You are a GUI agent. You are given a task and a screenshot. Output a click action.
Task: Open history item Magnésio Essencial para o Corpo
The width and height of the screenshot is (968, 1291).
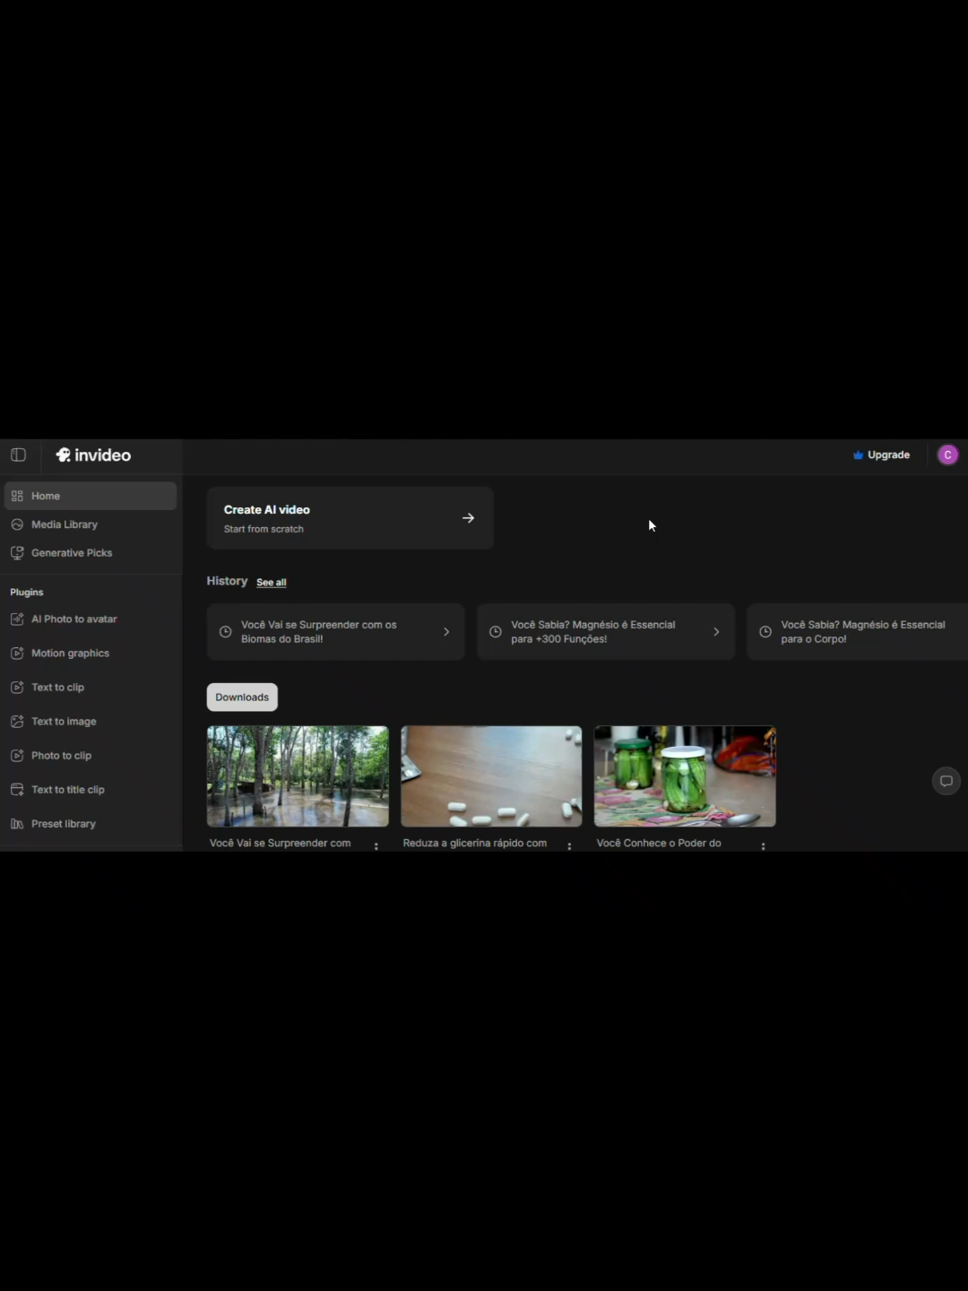(x=858, y=632)
